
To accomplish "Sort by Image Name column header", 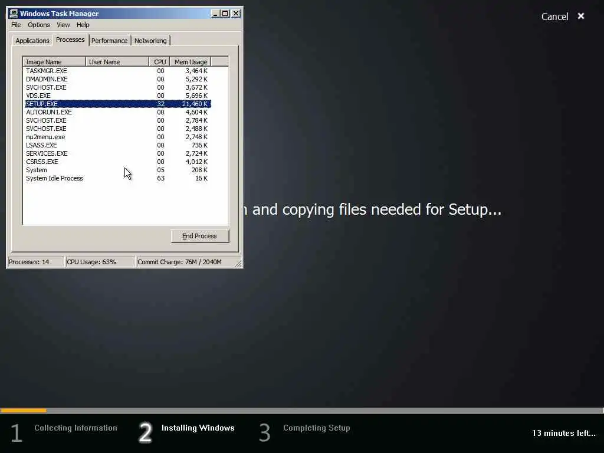I will tap(54, 61).
